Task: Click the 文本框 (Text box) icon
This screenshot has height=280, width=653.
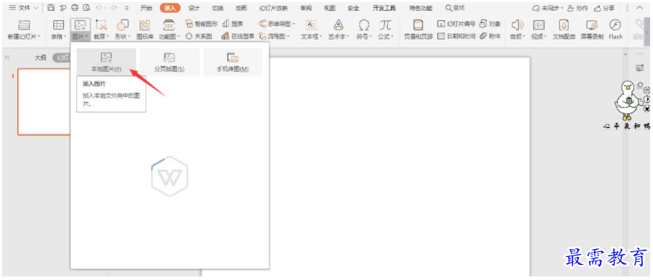Action: point(312,25)
